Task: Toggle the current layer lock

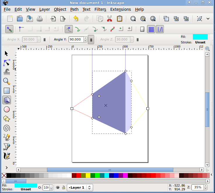Action: click(x=63, y=187)
